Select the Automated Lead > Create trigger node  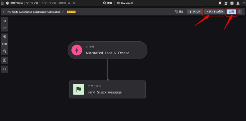tap(107, 50)
